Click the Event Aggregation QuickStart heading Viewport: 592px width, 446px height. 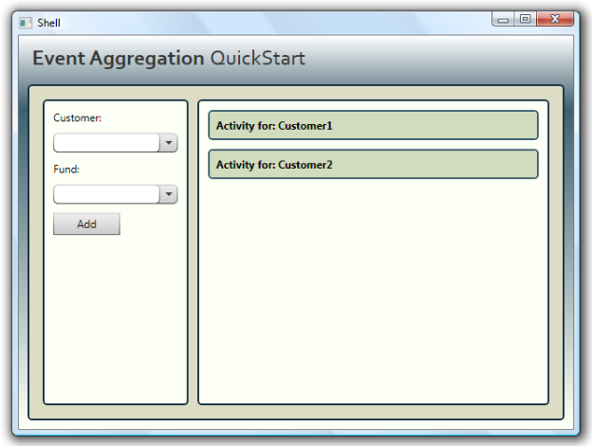click(169, 59)
